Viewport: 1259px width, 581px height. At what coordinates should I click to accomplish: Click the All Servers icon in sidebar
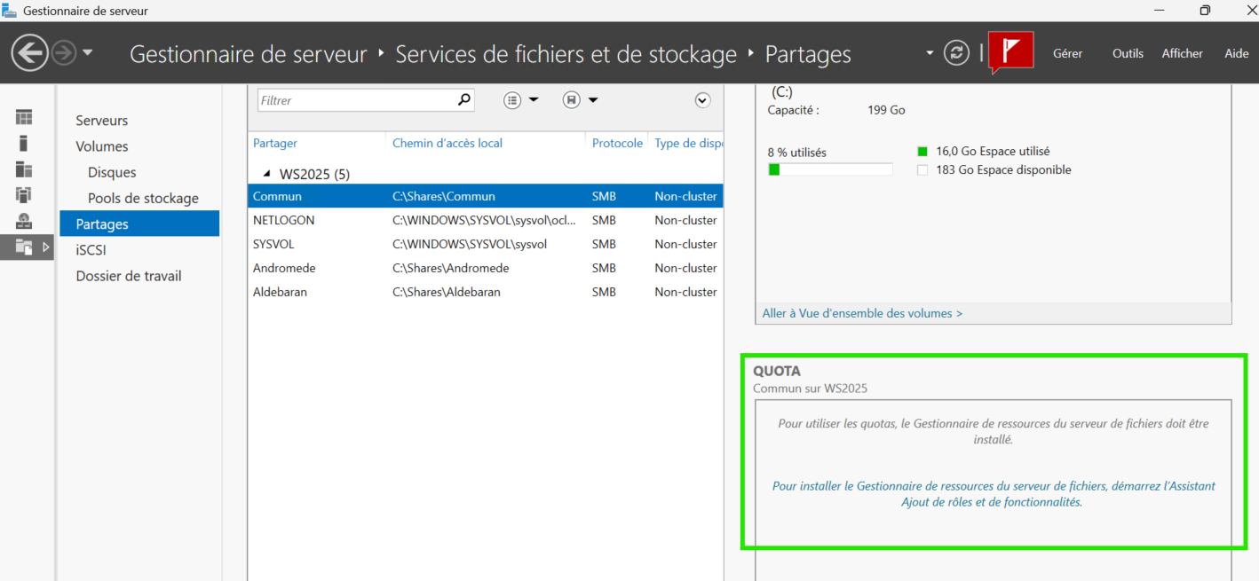tap(24, 169)
